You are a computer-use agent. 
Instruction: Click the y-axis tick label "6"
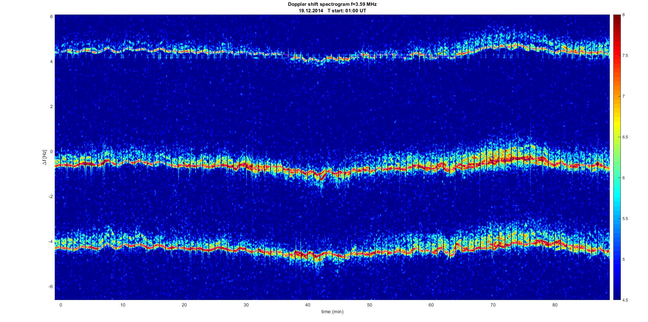tap(51, 17)
